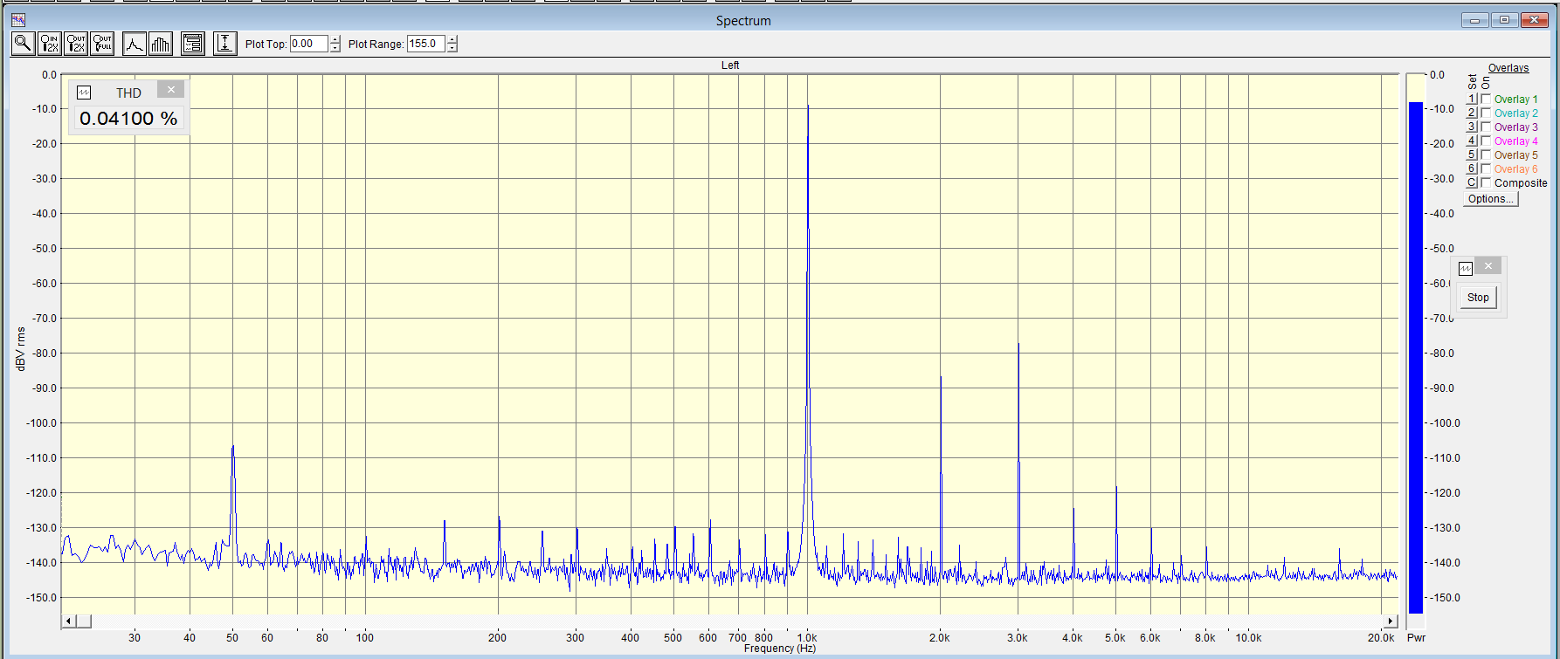Click the composite C set button

1472,182
